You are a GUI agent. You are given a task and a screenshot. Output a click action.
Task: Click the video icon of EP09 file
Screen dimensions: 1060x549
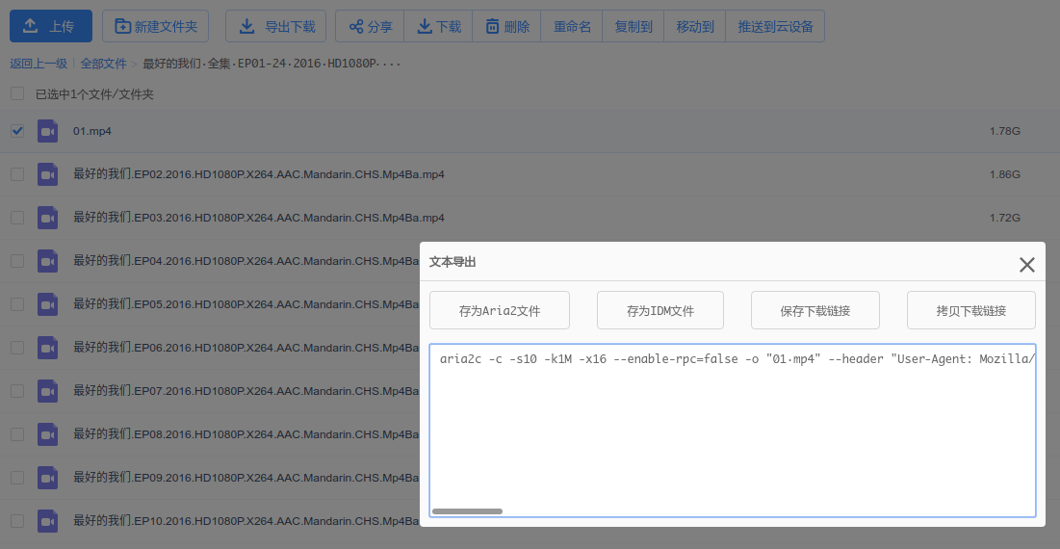coord(47,478)
